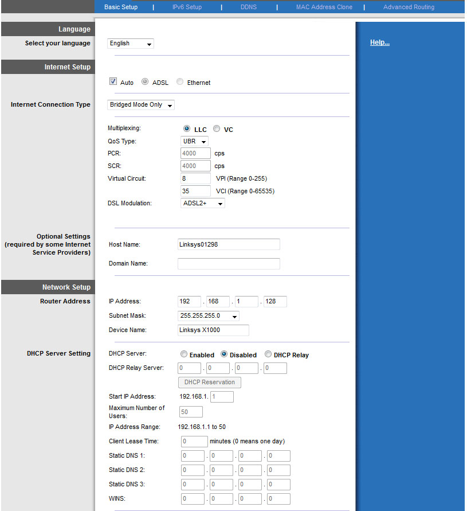Click last octet of WINS
The image size is (467, 511).
(x=278, y=498)
